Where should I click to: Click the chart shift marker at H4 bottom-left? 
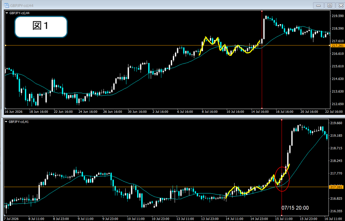tap(5, 108)
